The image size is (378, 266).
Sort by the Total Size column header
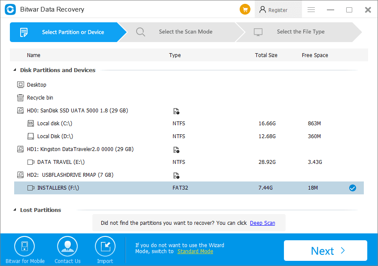(266, 55)
